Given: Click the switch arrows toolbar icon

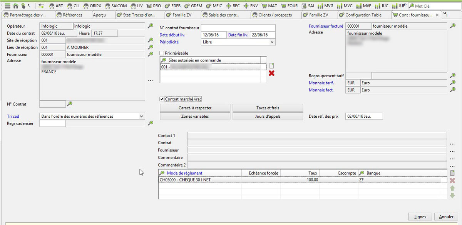Looking at the screenshot, I should click(41, 6).
